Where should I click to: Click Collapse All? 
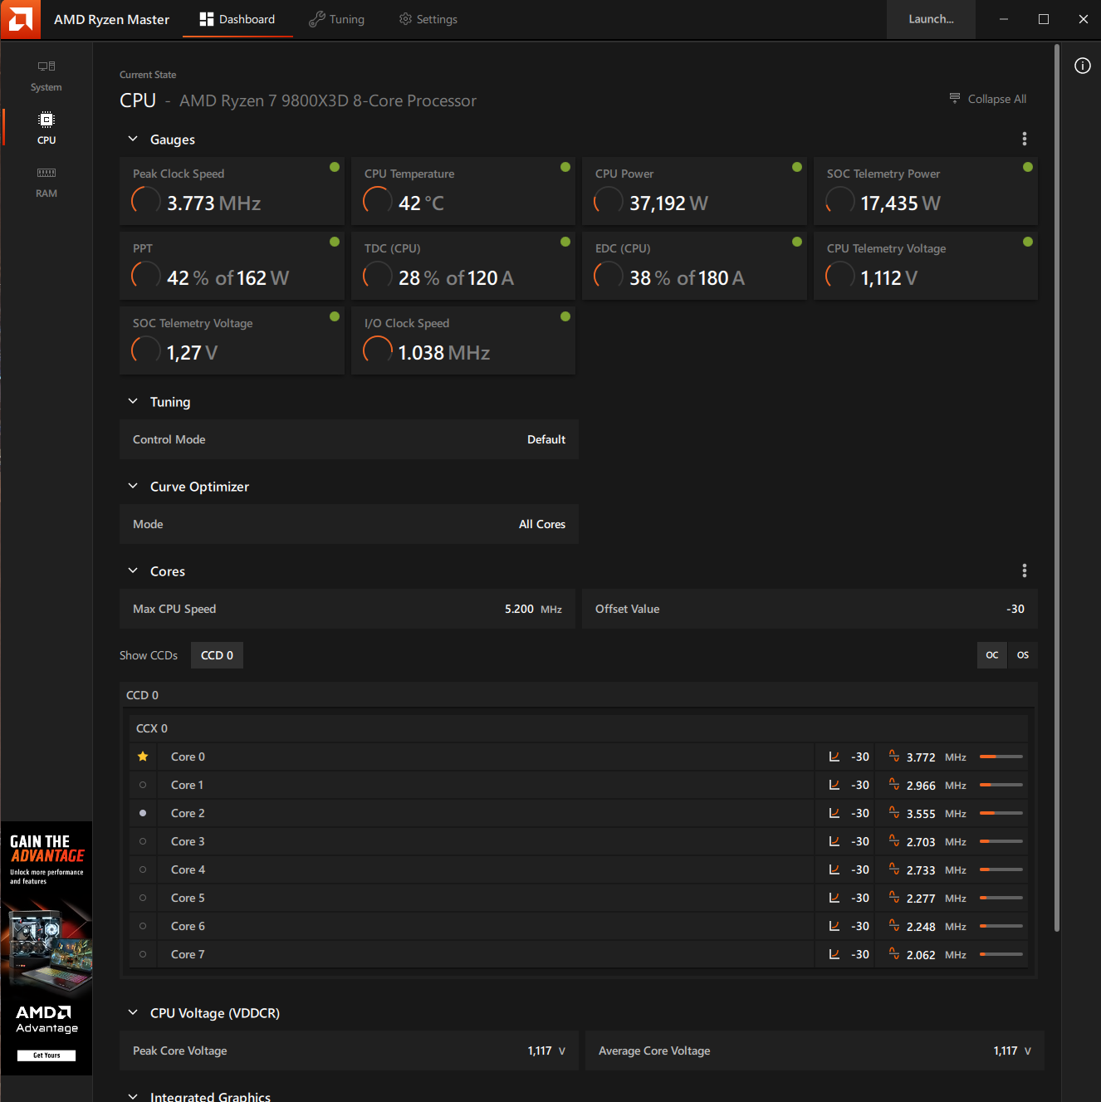coord(988,99)
